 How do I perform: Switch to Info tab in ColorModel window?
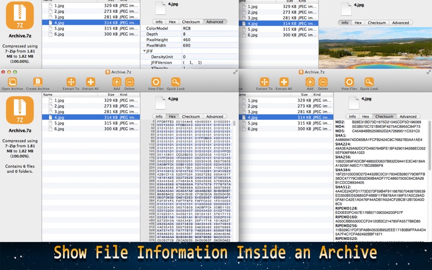[x=159, y=22]
